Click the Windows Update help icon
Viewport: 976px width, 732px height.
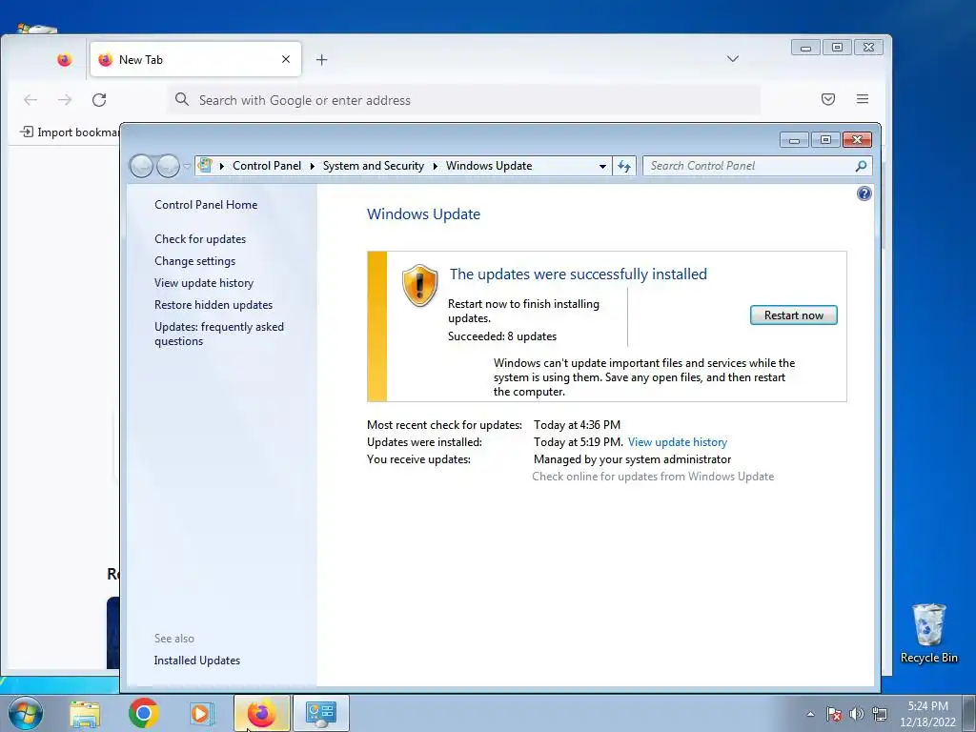(x=864, y=193)
